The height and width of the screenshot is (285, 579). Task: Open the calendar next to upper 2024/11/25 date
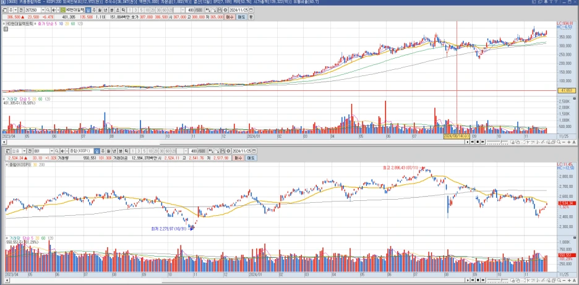pyautogui.click(x=251, y=10)
